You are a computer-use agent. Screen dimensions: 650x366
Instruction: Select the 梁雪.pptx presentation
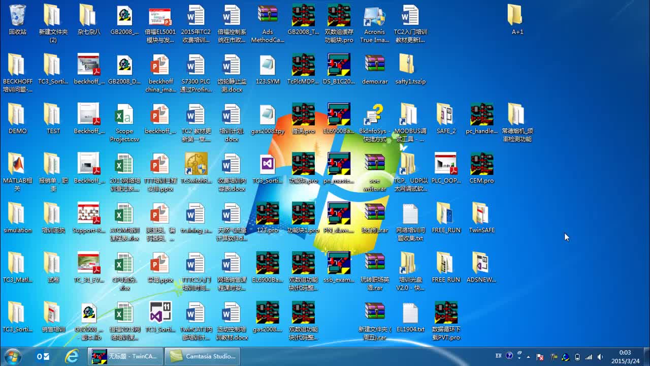coord(160,268)
